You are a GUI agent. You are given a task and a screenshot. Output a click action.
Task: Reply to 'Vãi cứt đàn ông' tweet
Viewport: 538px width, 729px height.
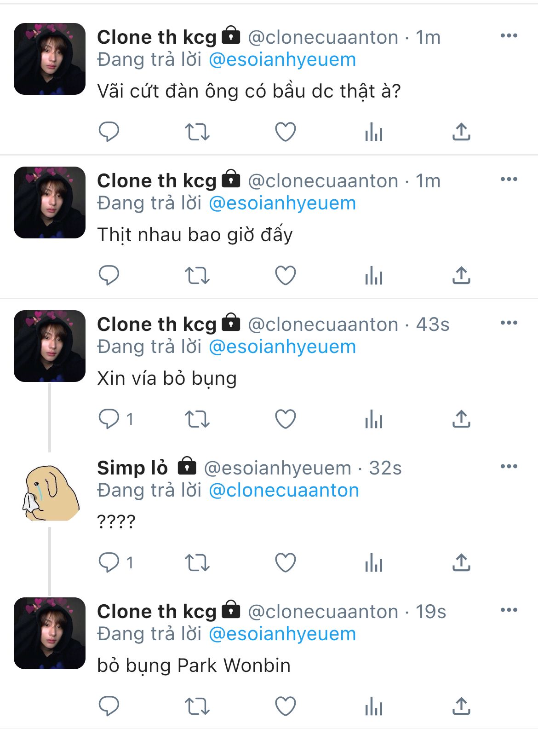coord(109,132)
